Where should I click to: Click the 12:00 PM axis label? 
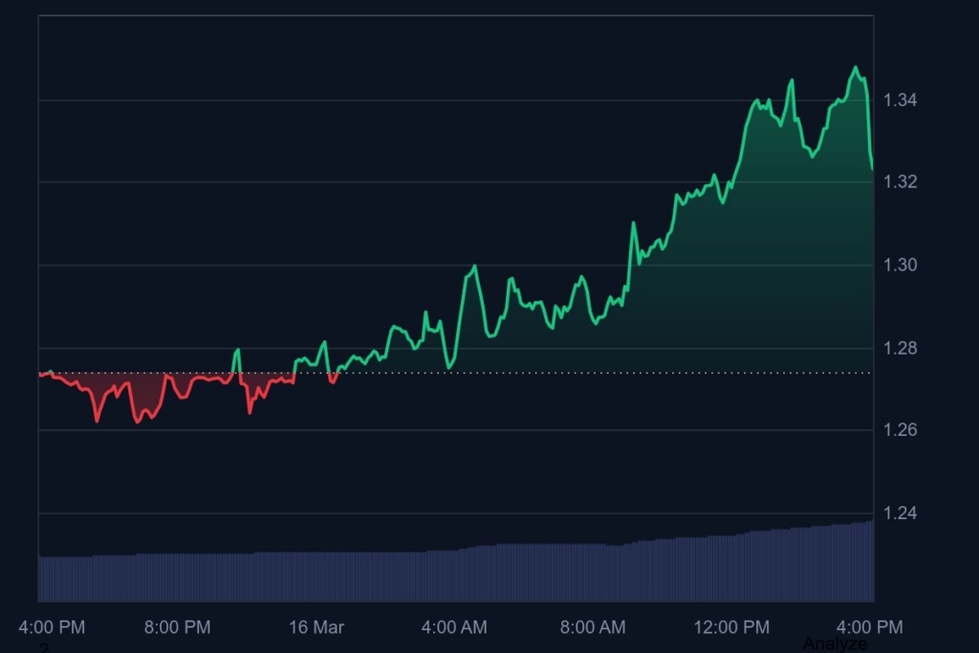(x=731, y=628)
